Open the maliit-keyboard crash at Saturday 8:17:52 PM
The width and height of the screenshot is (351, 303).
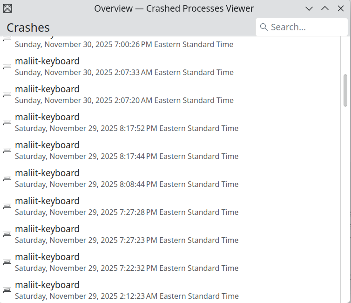pyautogui.click(x=170, y=123)
